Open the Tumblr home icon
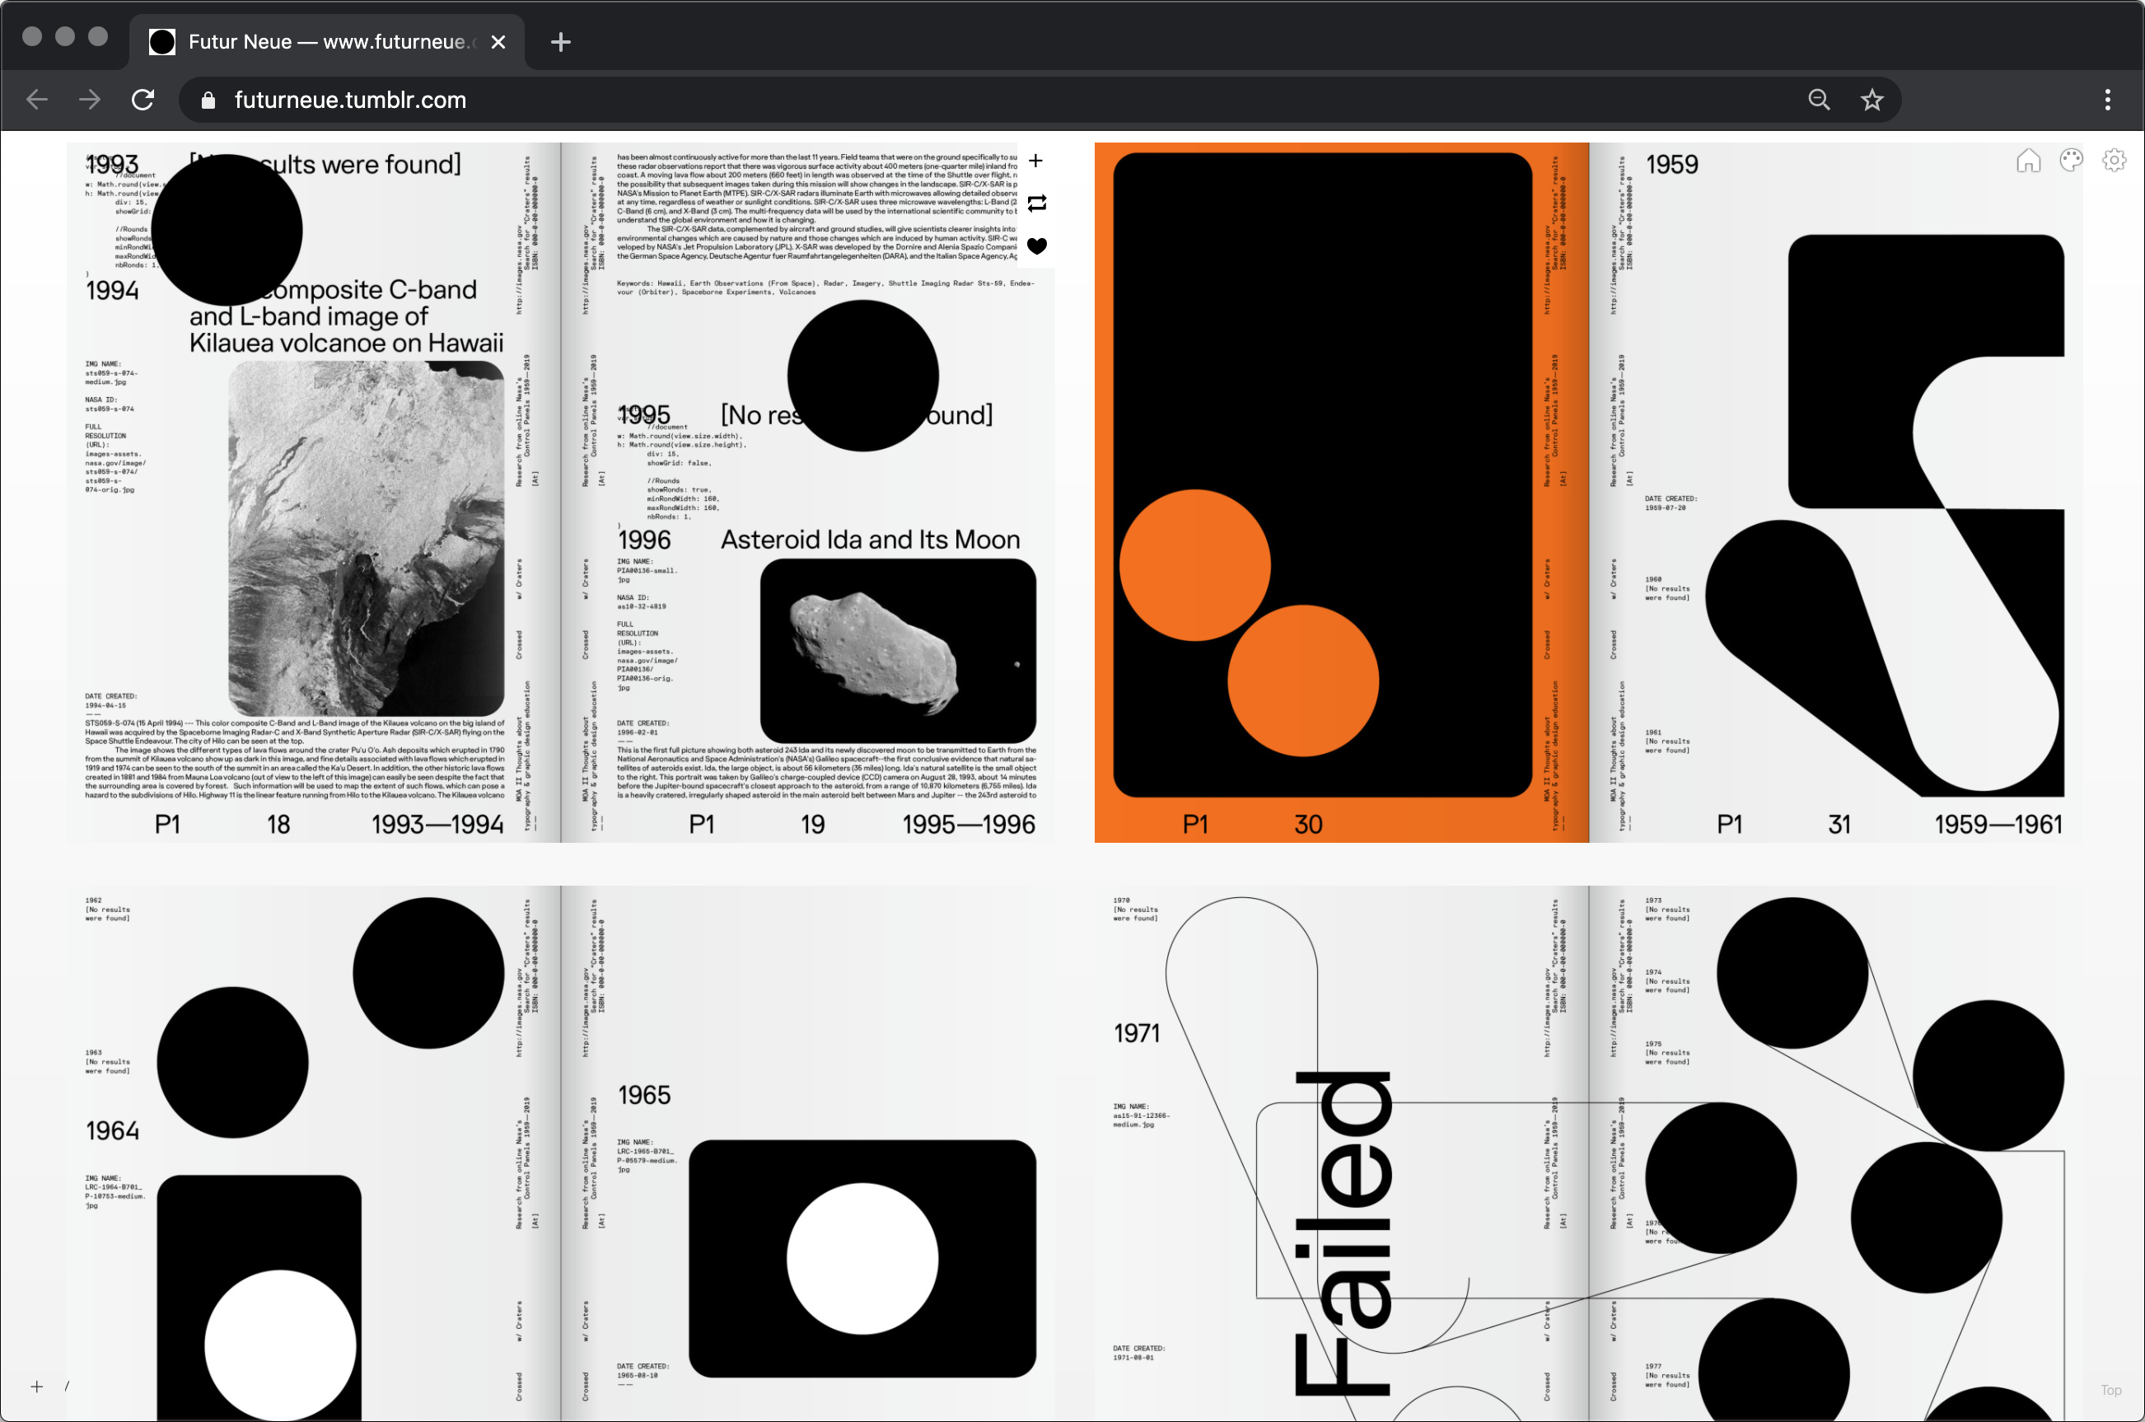The image size is (2145, 1422). tap(2028, 161)
